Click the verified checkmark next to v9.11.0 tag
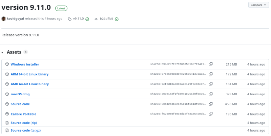Image resolution: width=271 pixels, height=136 pixels. tap(87, 19)
